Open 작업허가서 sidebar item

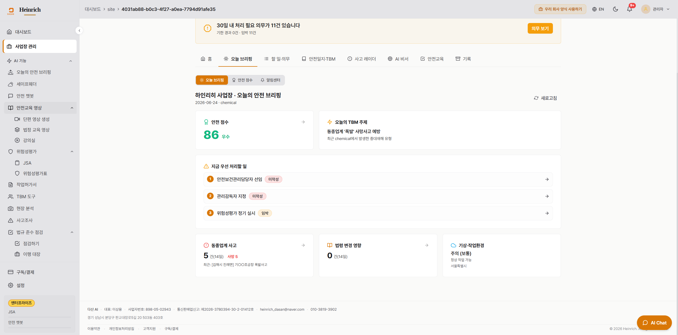40,184
